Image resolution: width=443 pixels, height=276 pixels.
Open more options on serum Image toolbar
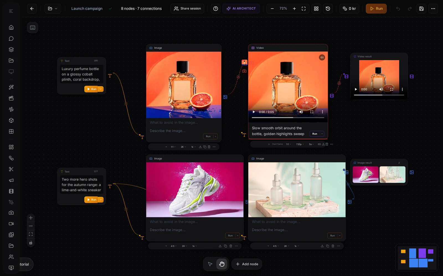(338, 246)
